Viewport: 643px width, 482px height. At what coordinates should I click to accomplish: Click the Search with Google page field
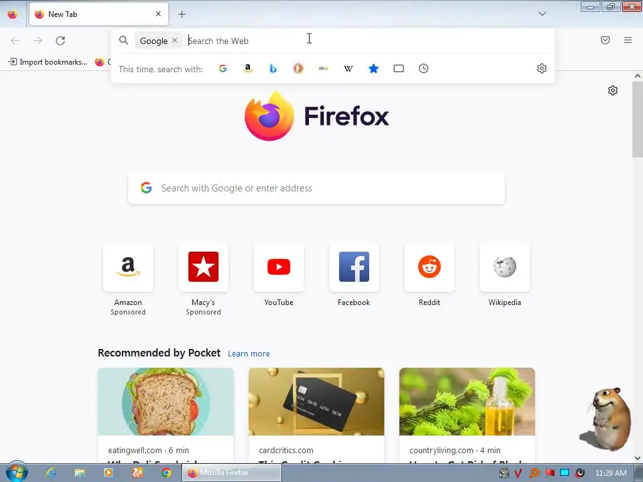[x=316, y=188]
